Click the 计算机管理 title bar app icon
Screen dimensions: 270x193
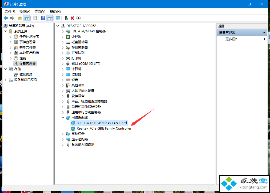coord(6,4)
